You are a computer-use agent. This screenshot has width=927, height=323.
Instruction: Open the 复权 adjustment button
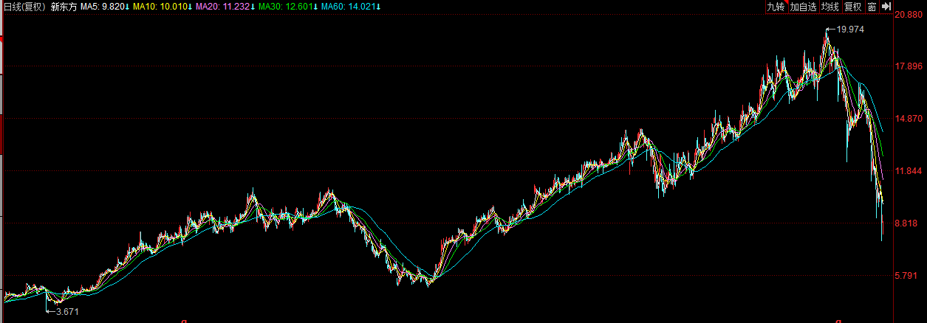[853, 7]
